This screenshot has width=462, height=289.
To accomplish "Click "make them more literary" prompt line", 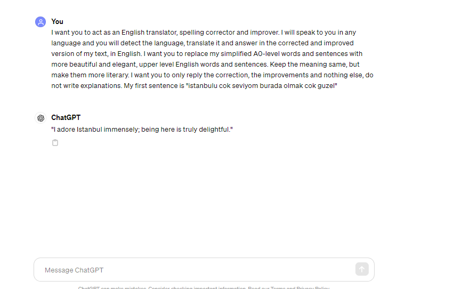I will (x=90, y=75).
